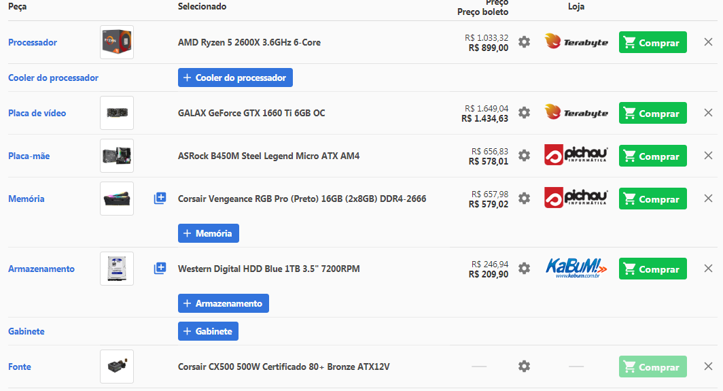Open the Fonte category link
The image size is (723, 391).
pyautogui.click(x=20, y=367)
